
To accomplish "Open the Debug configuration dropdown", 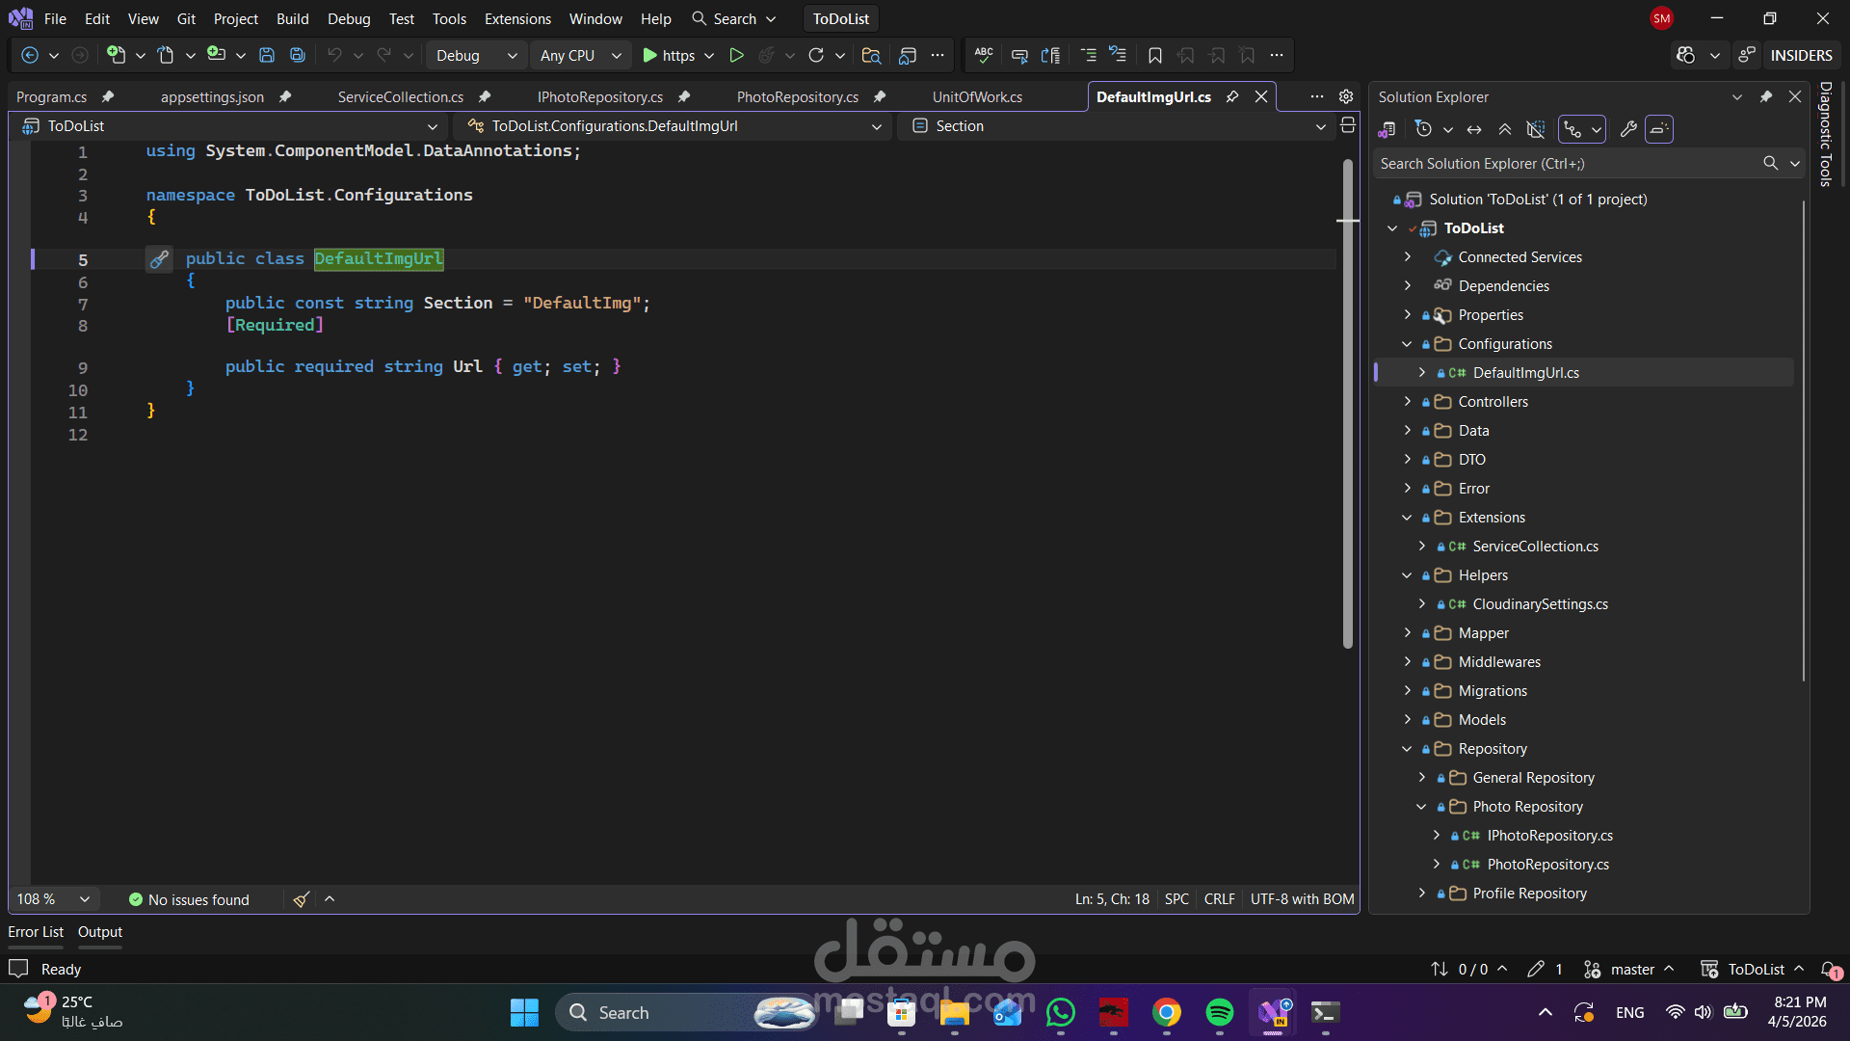I will coord(476,56).
